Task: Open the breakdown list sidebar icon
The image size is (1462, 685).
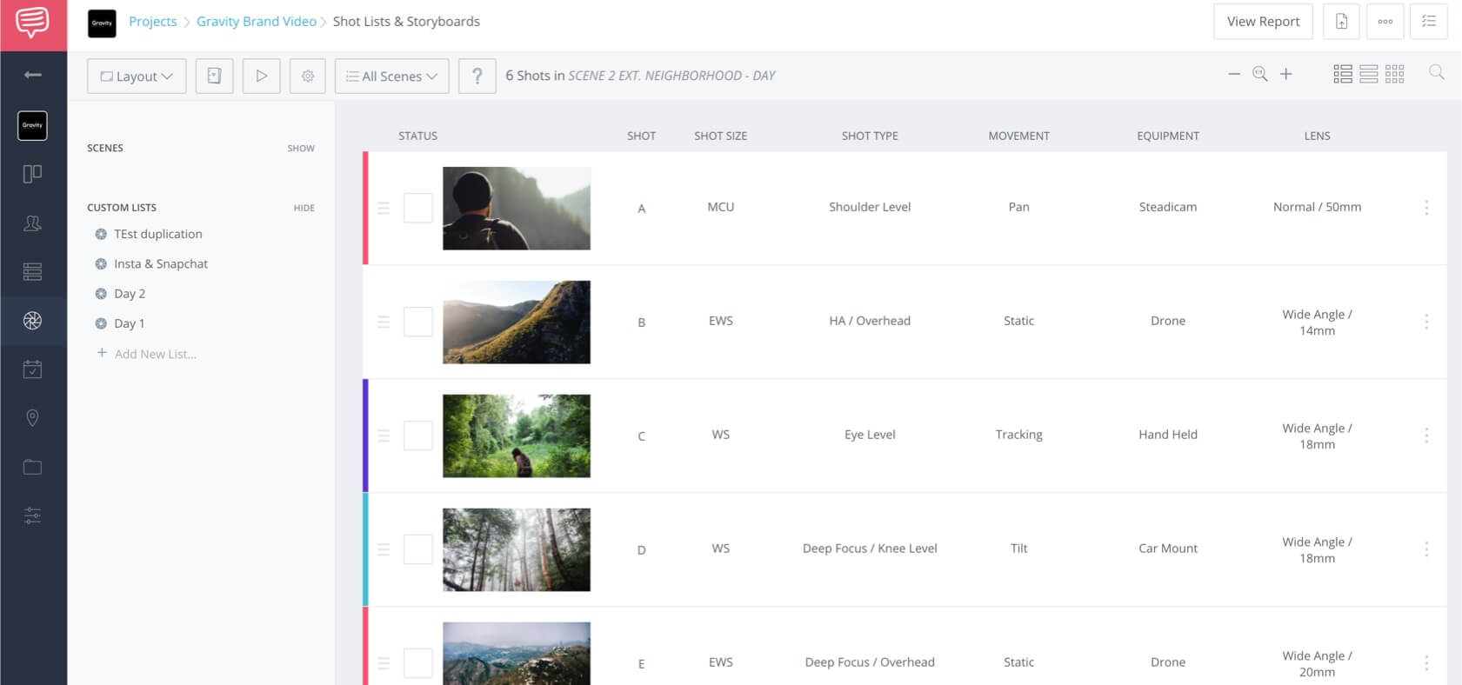Action: (32, 271)
